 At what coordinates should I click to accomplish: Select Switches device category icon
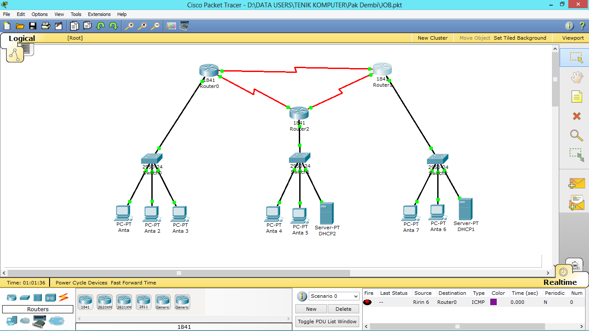pos(25,297)
